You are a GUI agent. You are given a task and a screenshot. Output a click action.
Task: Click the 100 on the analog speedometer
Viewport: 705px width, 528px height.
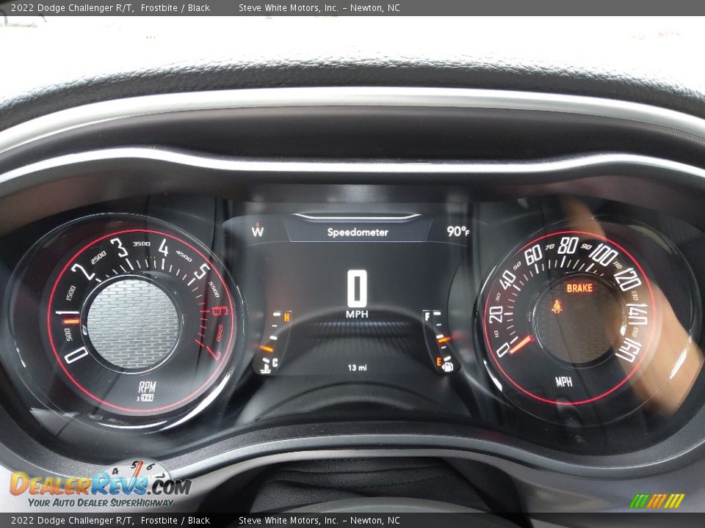(x=604, y=254)
